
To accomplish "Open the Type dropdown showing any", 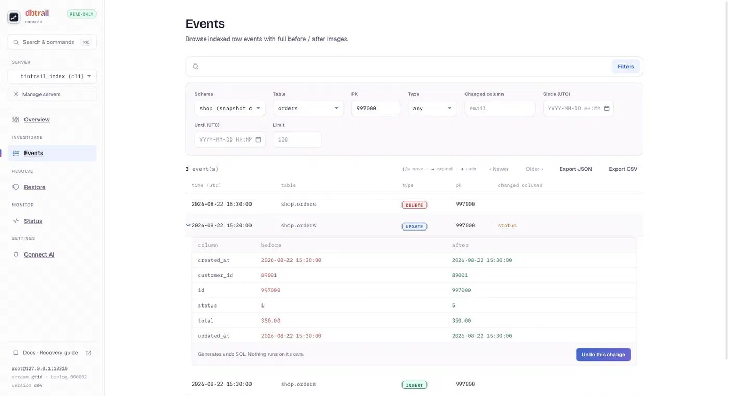I will pos(432,108).
